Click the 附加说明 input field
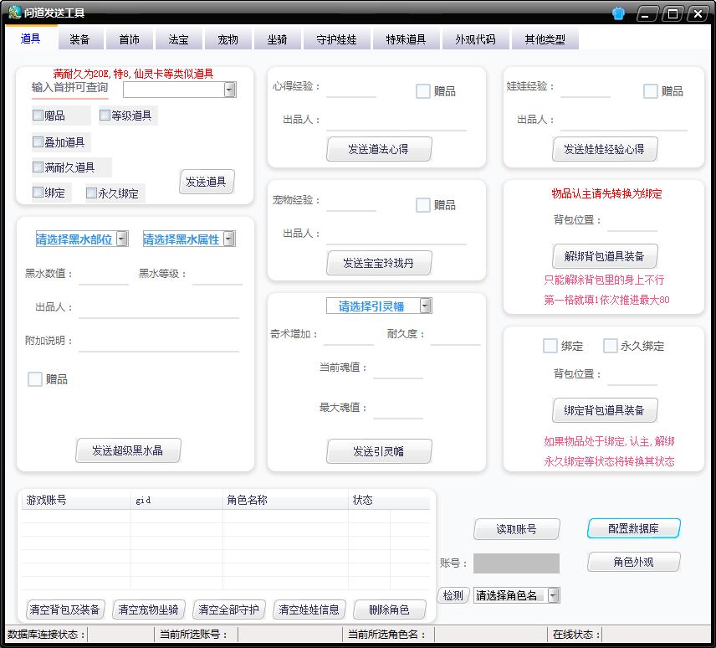Screen dimensions: 716x648 coord(159,343)
